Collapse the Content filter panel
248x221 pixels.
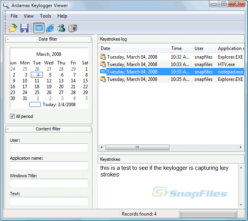[8, 129]
